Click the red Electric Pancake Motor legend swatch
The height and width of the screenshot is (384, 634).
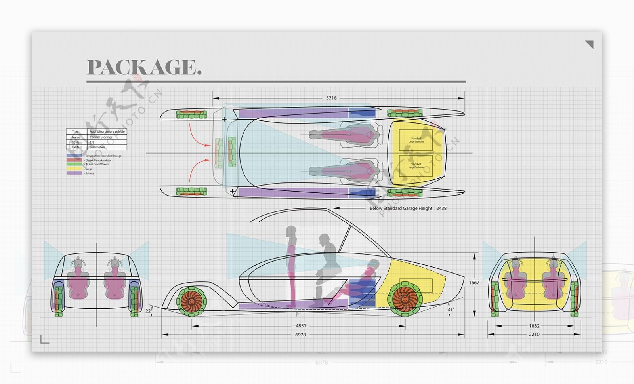coord(74,160)
